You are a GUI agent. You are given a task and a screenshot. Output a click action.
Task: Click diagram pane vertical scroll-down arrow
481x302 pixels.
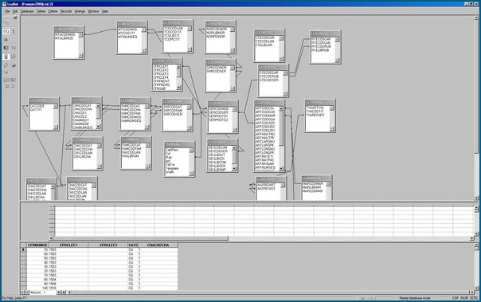(x=476, y=198)
